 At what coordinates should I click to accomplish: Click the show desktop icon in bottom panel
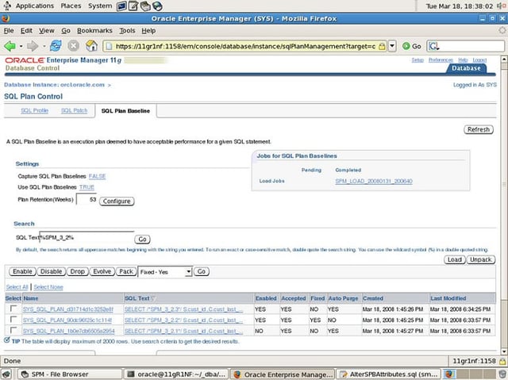click(x=6, y=374)
